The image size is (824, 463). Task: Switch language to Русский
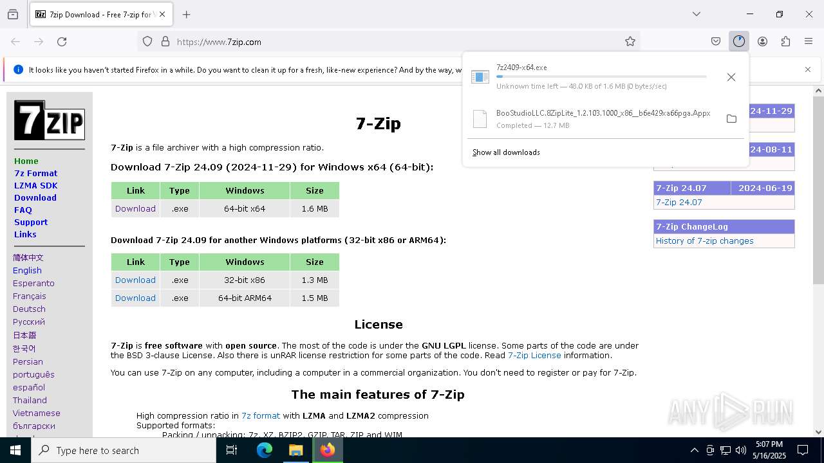click(29, 322)
